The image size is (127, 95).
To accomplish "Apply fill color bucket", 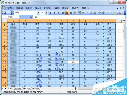I will [x=114, y=13].
